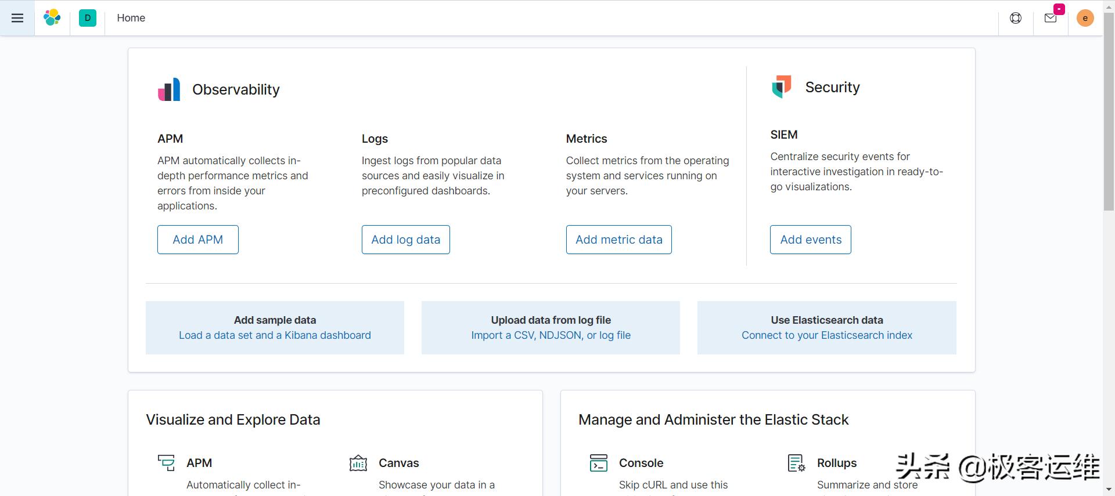Open Connect to your Elasticsearch index link
The image size is (1115, 496).
point(826,335)
